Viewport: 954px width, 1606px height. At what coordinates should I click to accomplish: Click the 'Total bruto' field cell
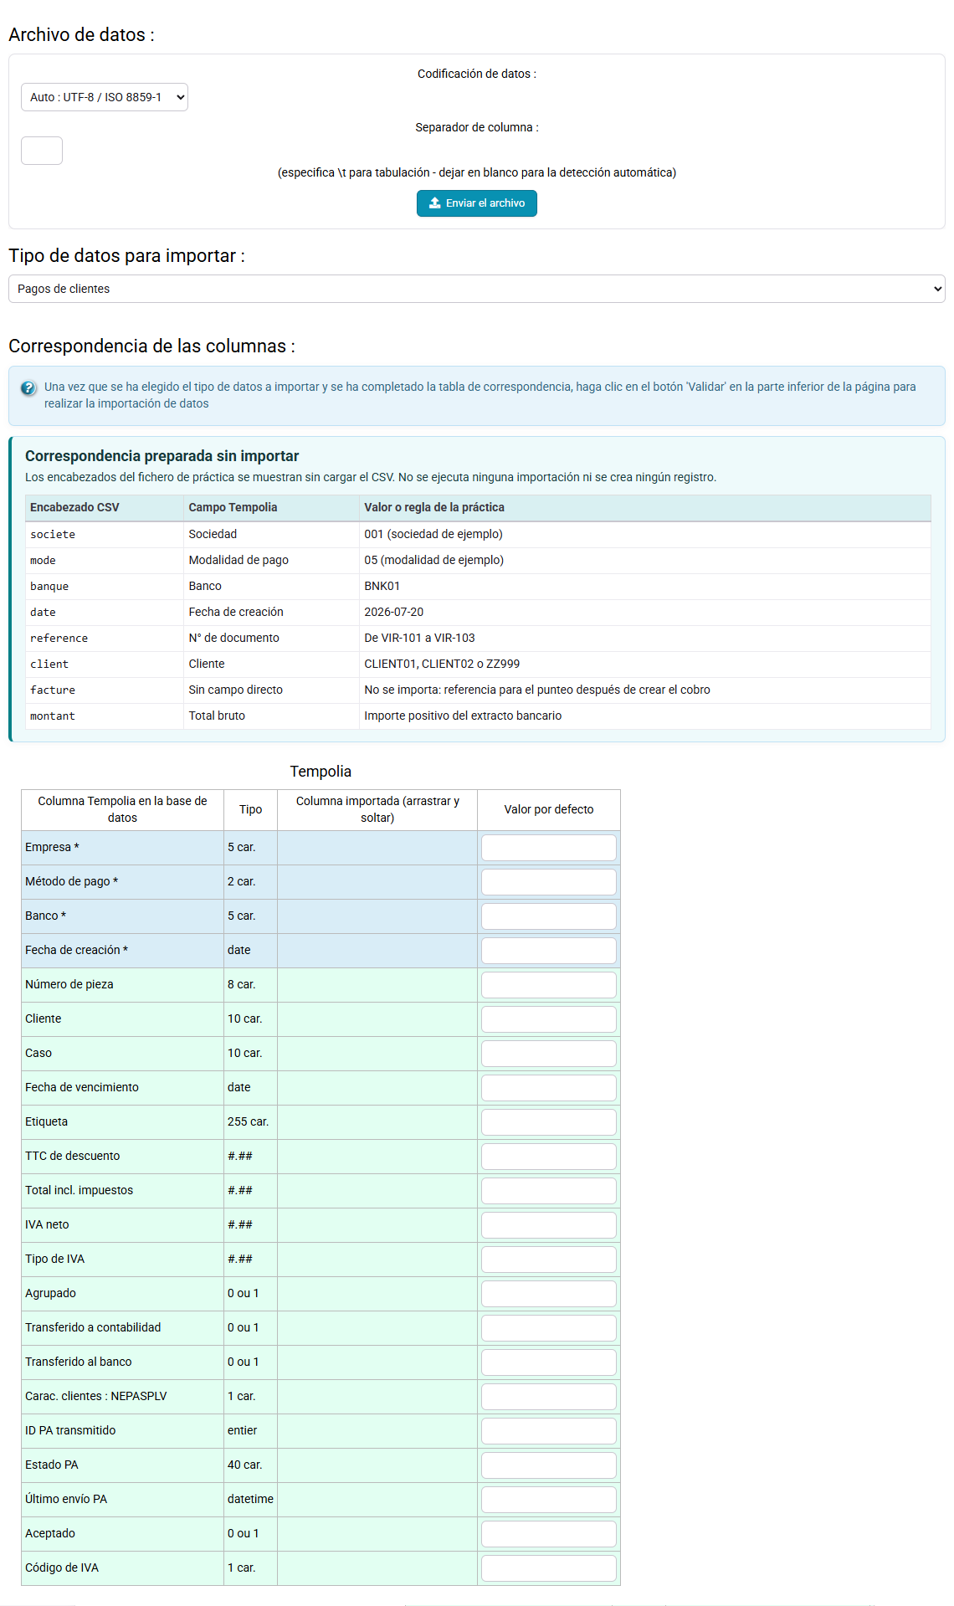coord(271,716)
